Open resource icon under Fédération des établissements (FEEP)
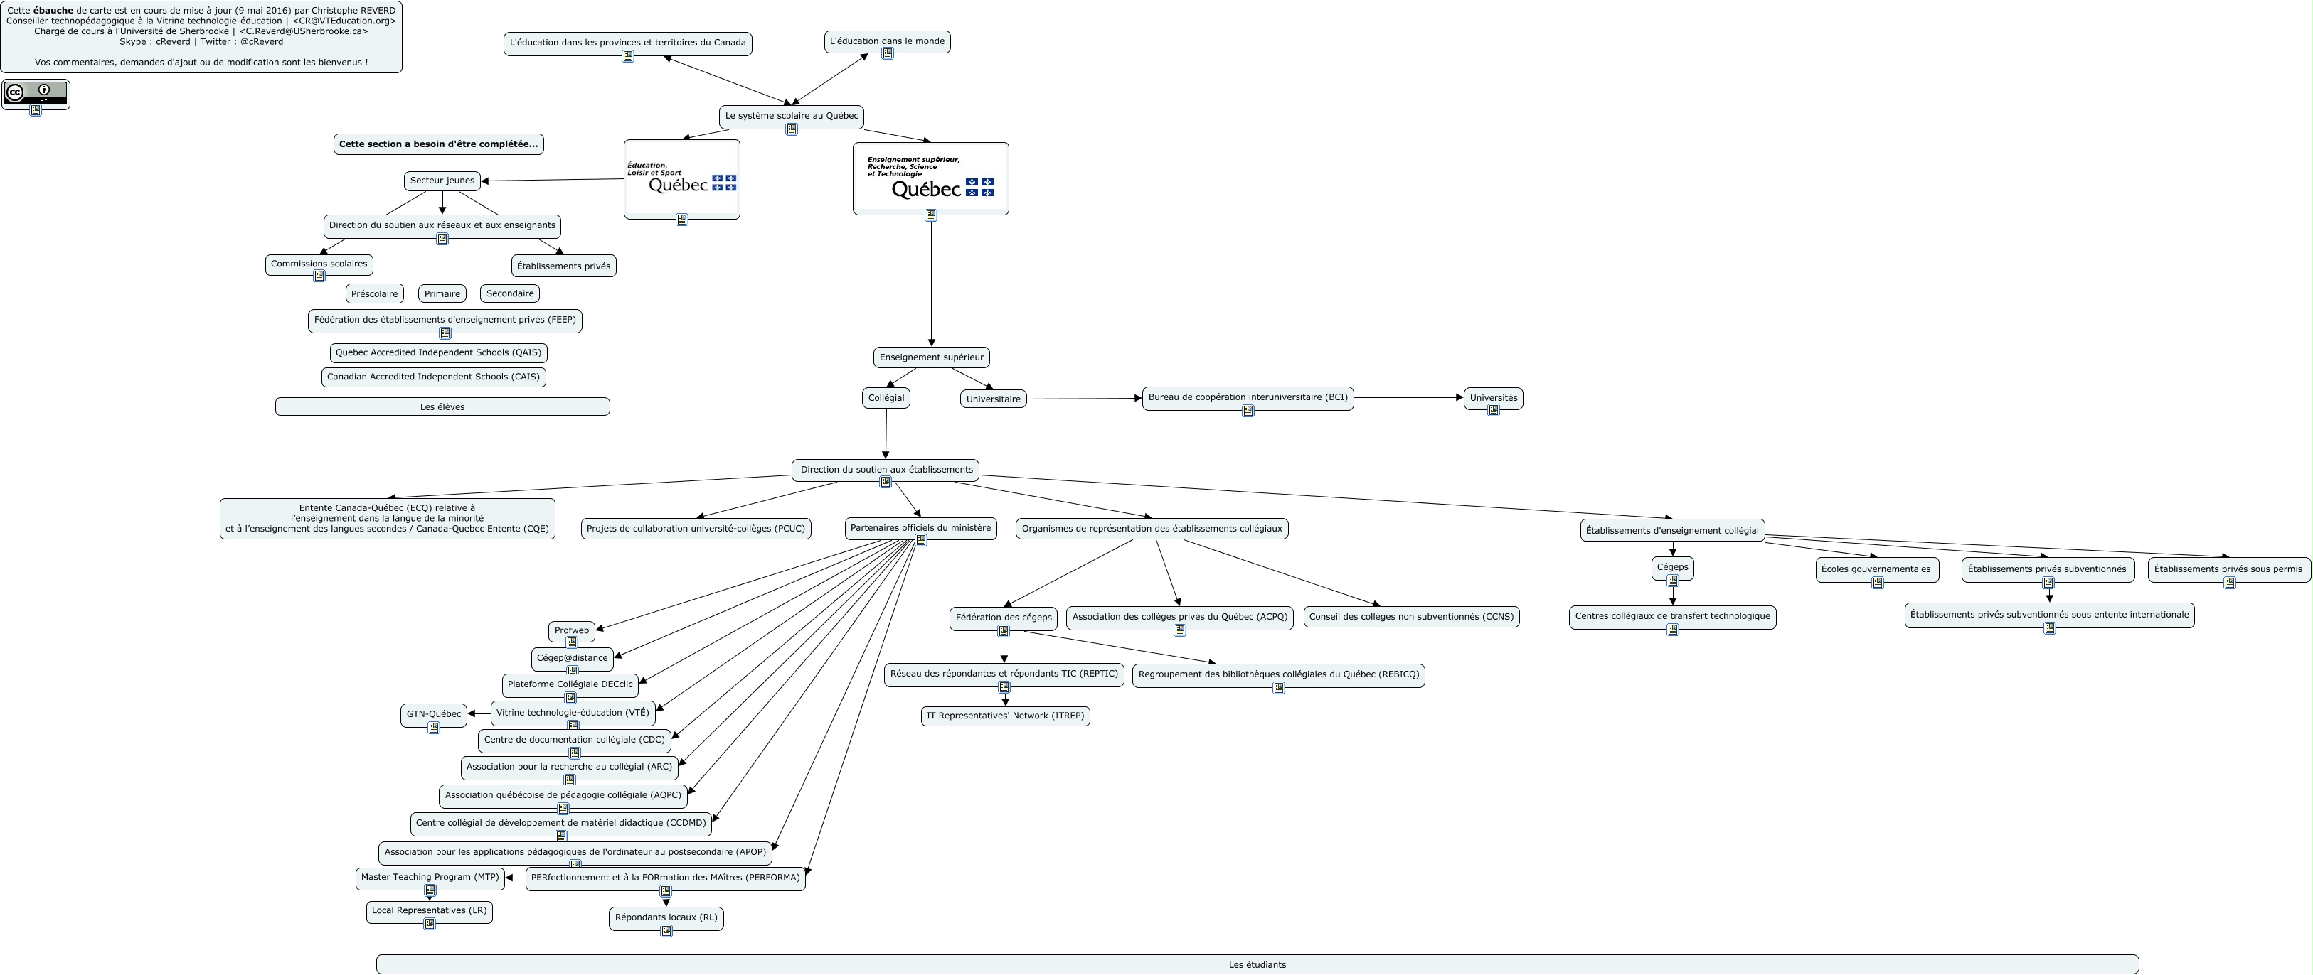The width and height of the screenshot is (2313, 975). (445, 333)
